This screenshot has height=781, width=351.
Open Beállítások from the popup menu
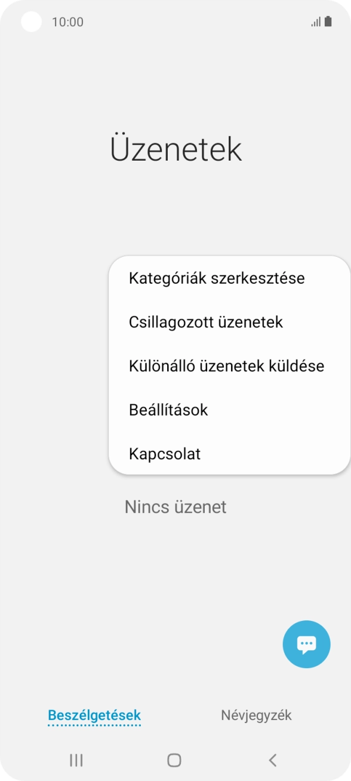click(x=169, y=410)
